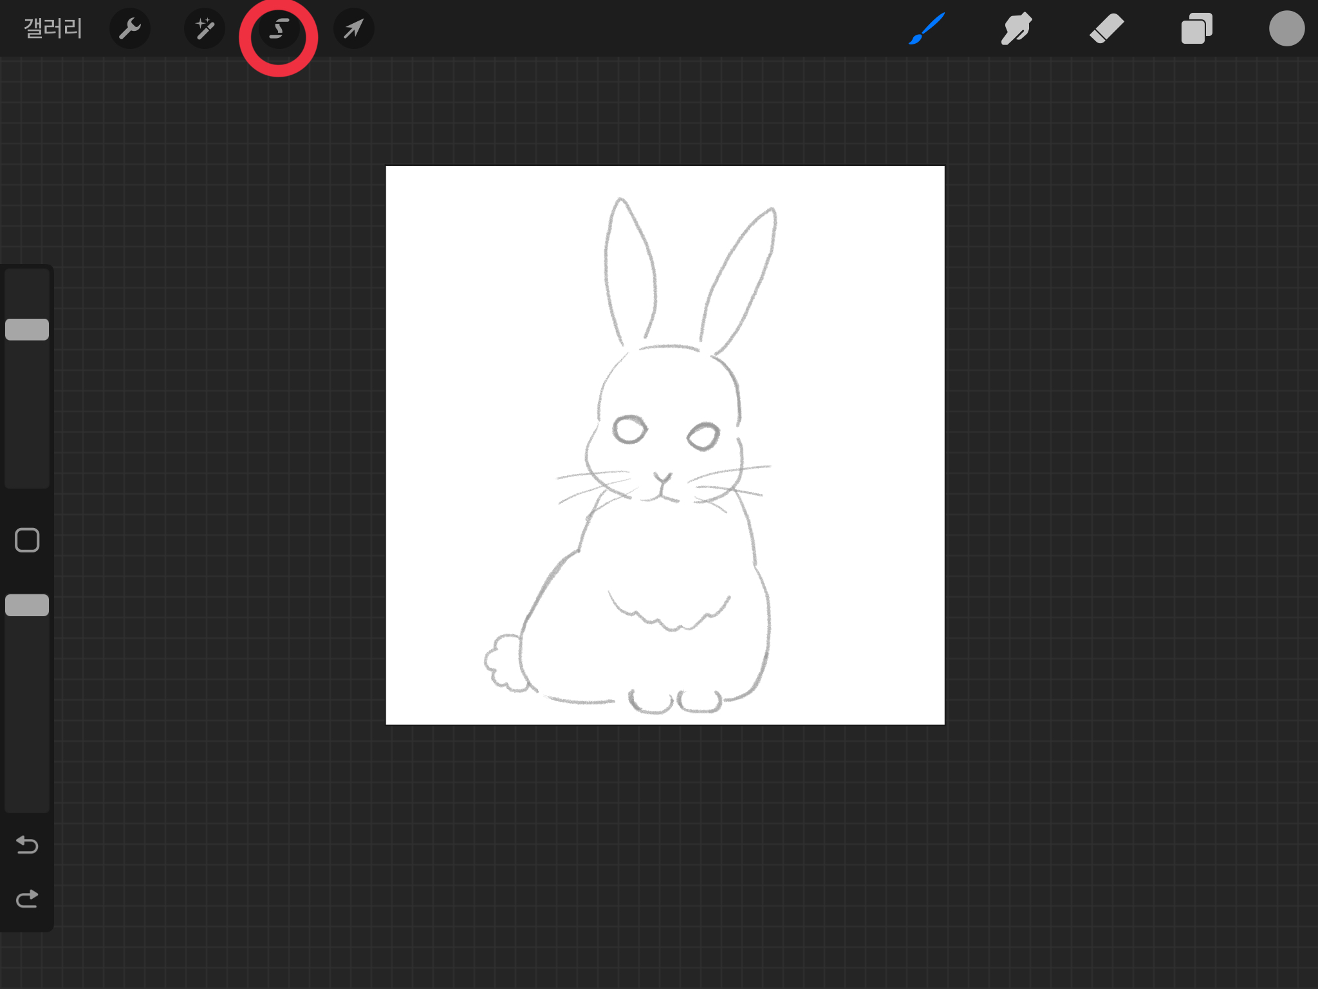Screen dimensions: 1318x989
Task: Select the Smudge finger tool
Action: (x=1016, y=28)
